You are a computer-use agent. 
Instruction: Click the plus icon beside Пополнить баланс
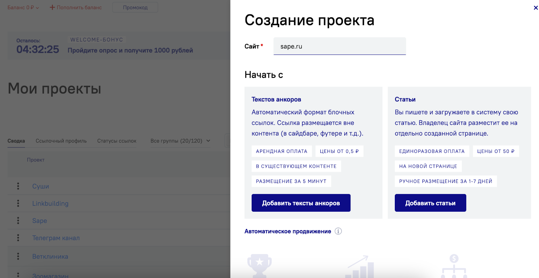(52, 7)
